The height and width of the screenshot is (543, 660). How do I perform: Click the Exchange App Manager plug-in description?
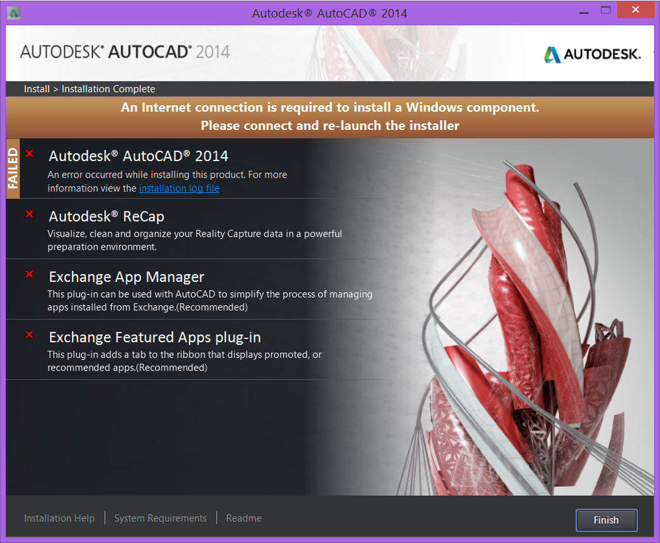click(x=209, y=301)
